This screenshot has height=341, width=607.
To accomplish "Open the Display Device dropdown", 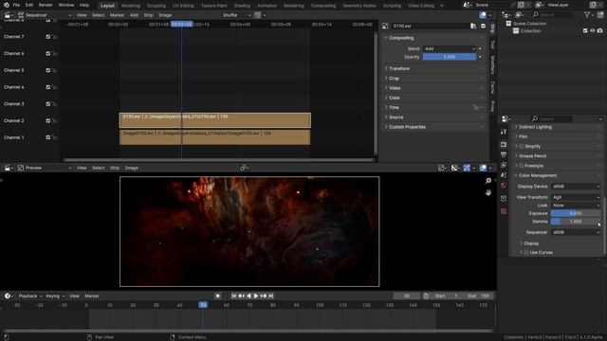I will pos(576,187).
